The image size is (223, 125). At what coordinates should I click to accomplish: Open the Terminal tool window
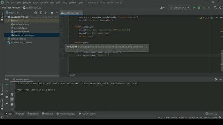click(x=47, y=114)
